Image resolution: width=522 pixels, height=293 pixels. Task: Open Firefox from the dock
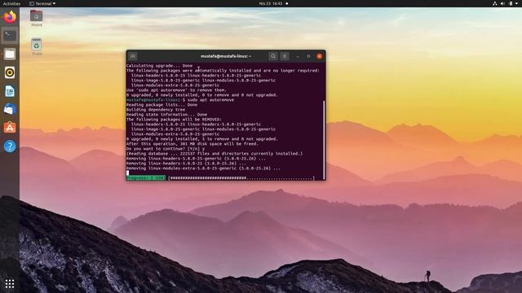(10, 17)
